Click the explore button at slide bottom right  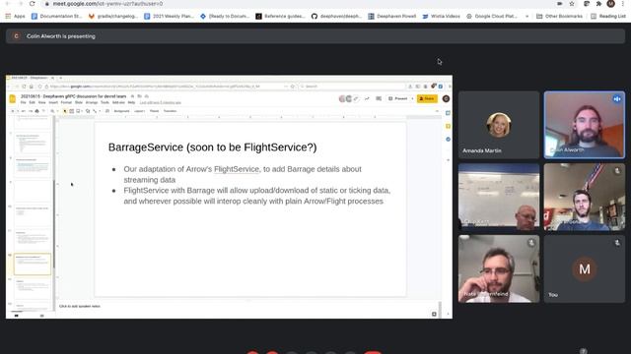tap(434, 314)
